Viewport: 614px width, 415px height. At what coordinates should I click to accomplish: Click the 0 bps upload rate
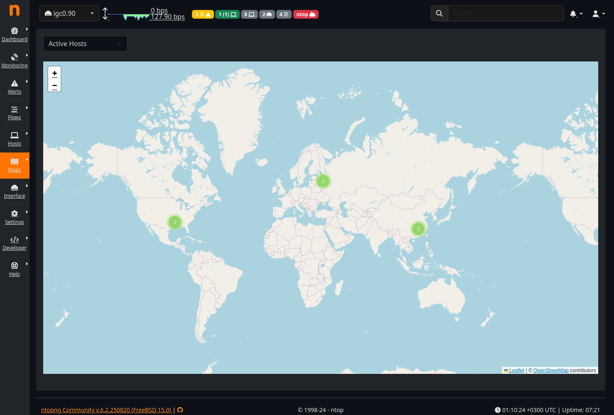coord(159,10)
